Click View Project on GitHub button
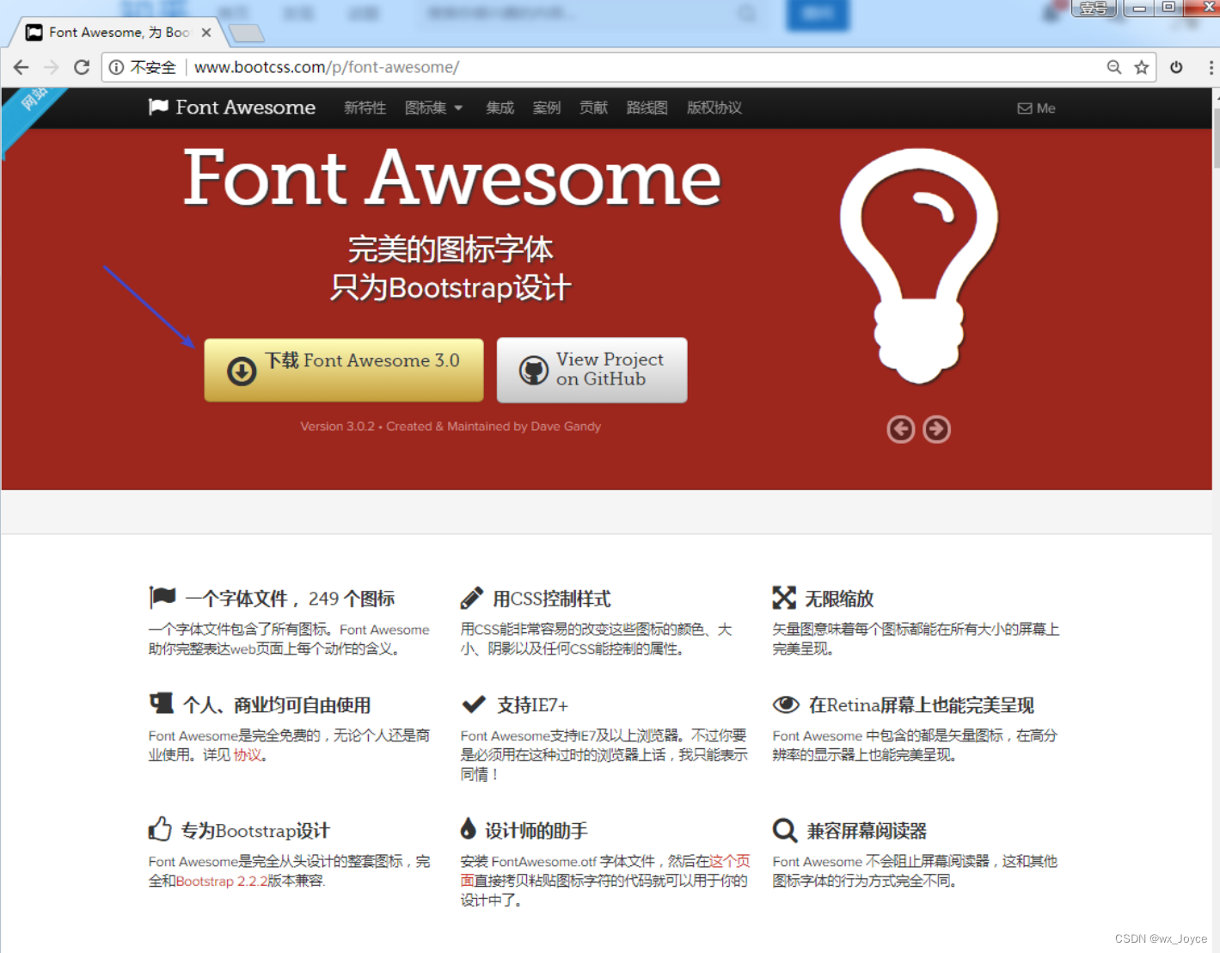 click(592, 370)
